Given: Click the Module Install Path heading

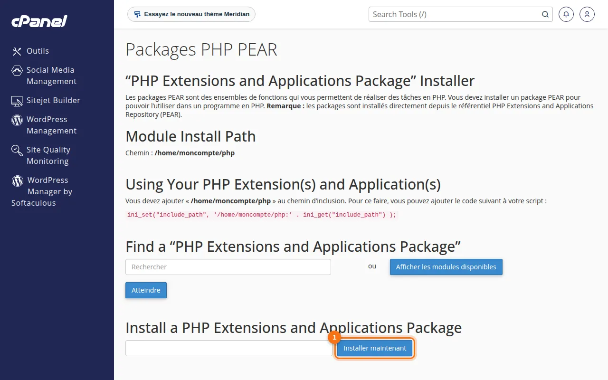Looking at the screenshot, I should tap(190, 136).
